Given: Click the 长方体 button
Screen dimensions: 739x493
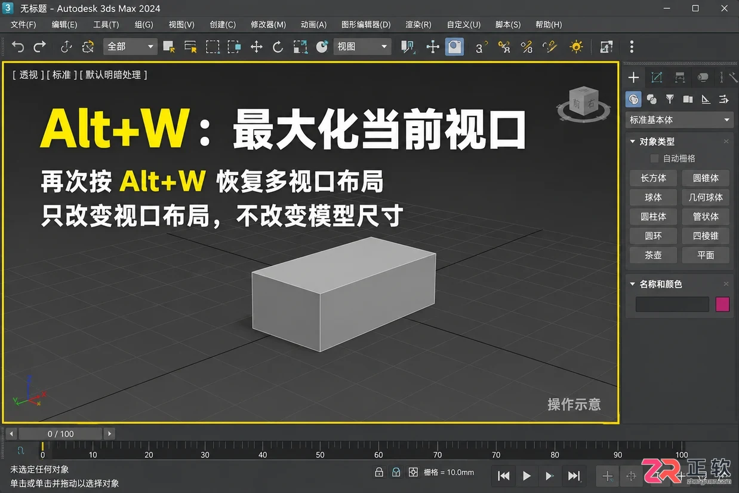Looking at the screenshot, I should 653,178.
